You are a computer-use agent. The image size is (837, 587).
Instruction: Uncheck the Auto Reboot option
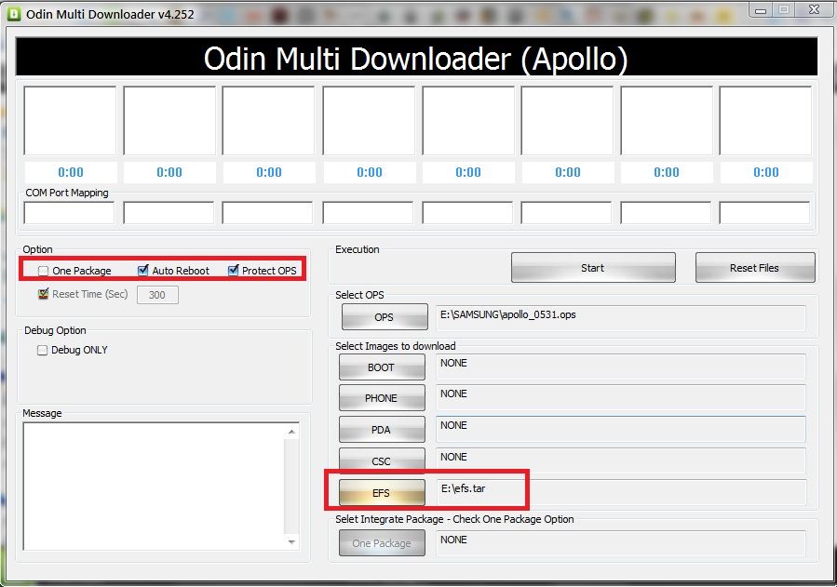pyautogui.click(x=143, y=271)
